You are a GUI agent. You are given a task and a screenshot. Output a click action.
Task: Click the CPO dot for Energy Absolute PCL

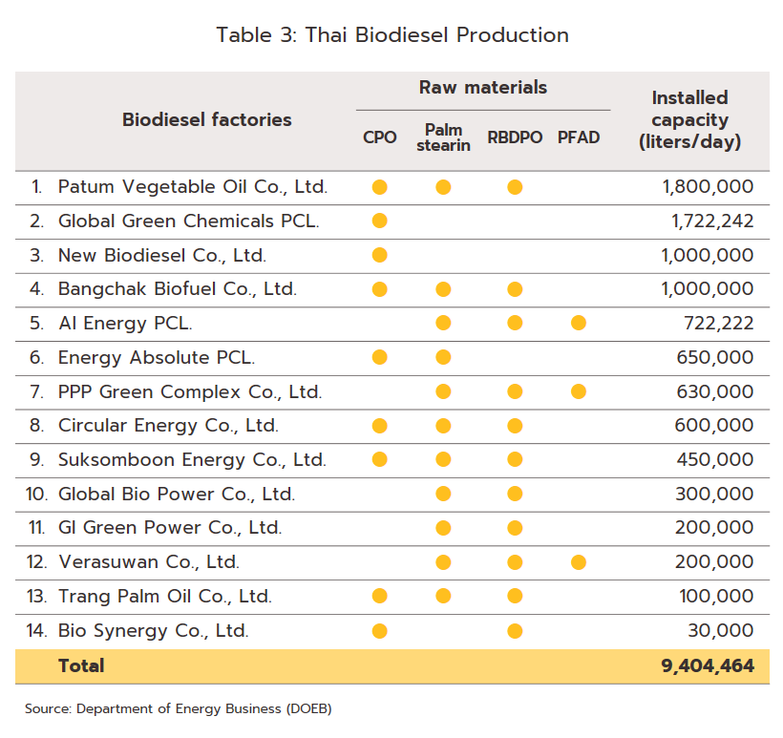tap(379, 357)
